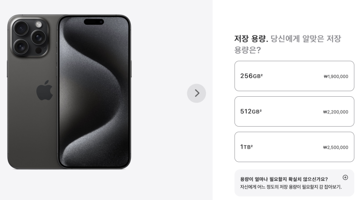The height and width of the screenshot is (200, 361).
Task: Choose the 512GB storage option
Action: 294,112
